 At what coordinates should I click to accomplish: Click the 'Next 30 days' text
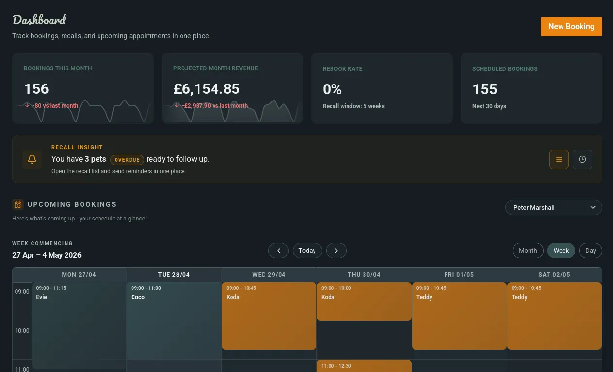click(489, 106)
